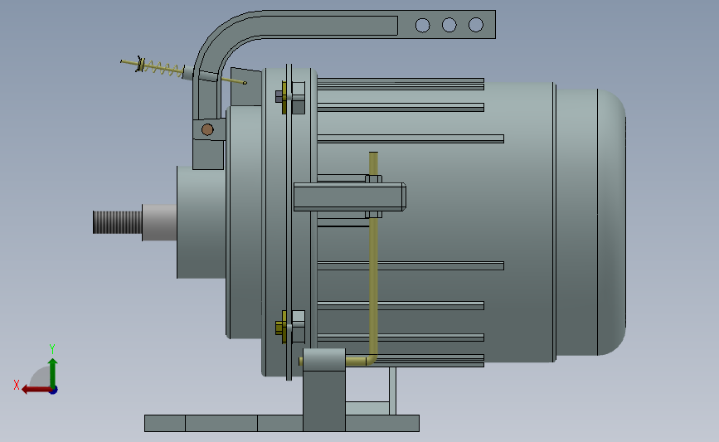Select the brown pivot pin on the lever bracket
The height and width of the screenshot is (442, 719).
207,129
